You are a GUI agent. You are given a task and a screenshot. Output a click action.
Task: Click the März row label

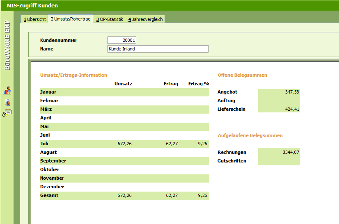pos(46,109)
